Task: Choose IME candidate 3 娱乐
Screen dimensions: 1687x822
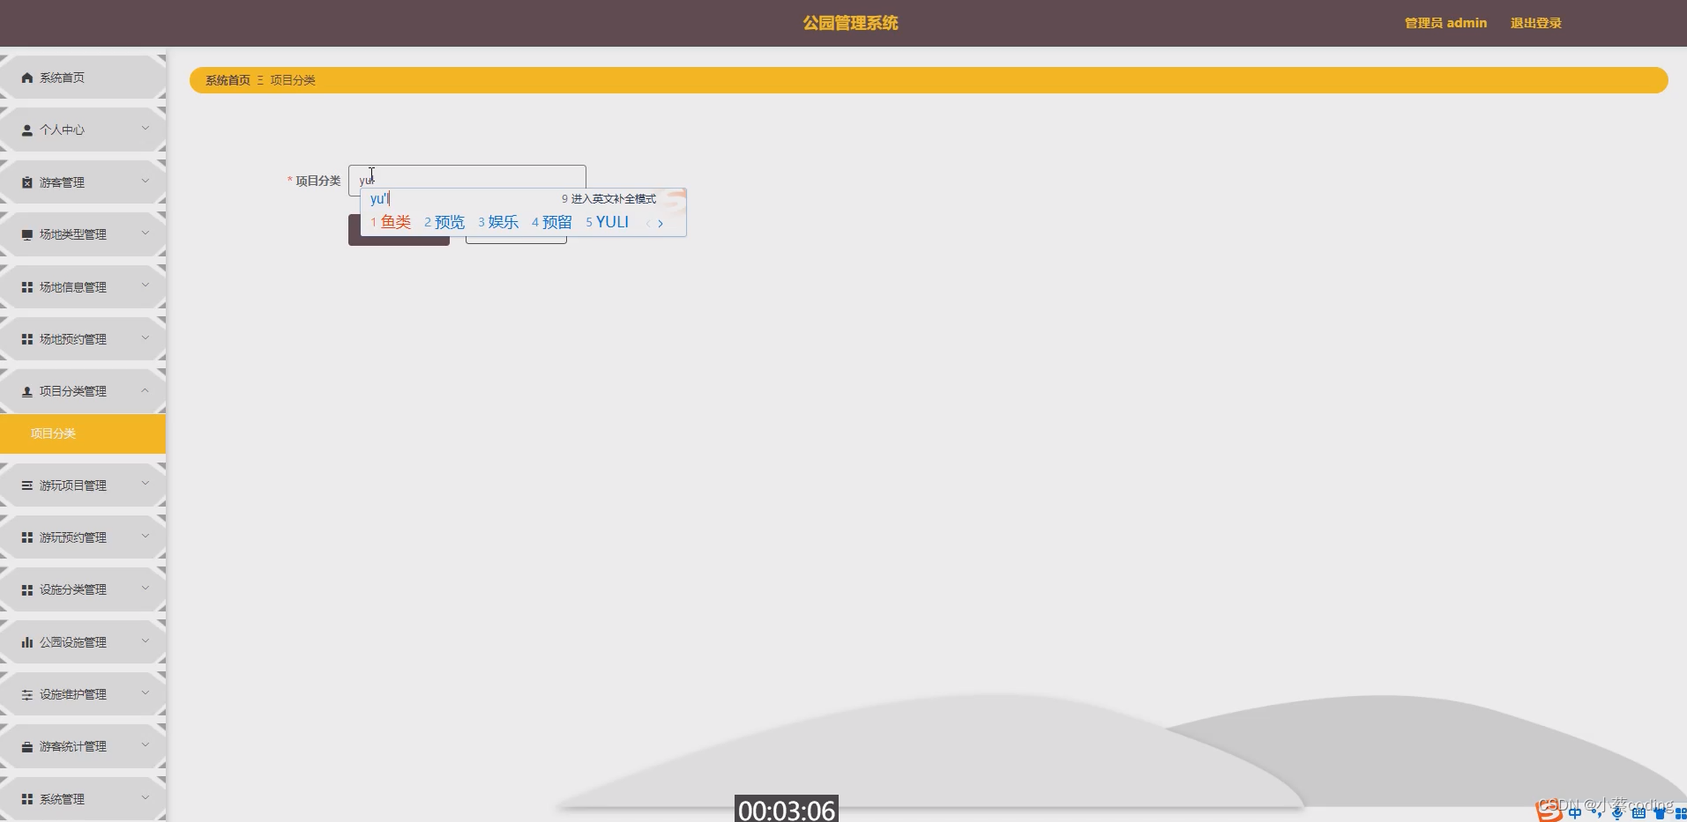Action: 498,222
